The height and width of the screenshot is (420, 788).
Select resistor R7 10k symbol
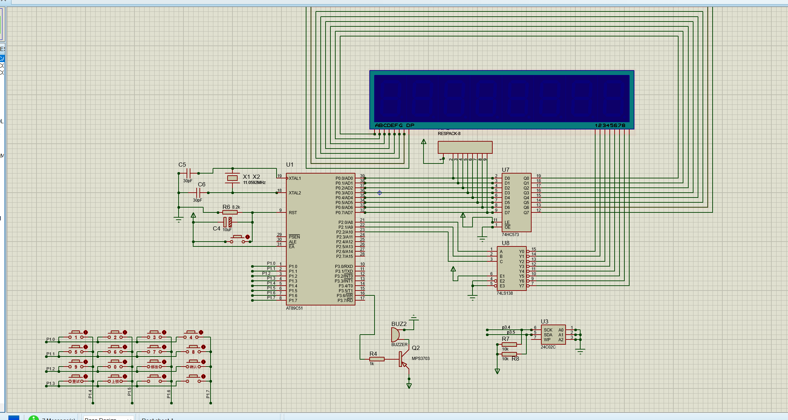pos(509,344)
